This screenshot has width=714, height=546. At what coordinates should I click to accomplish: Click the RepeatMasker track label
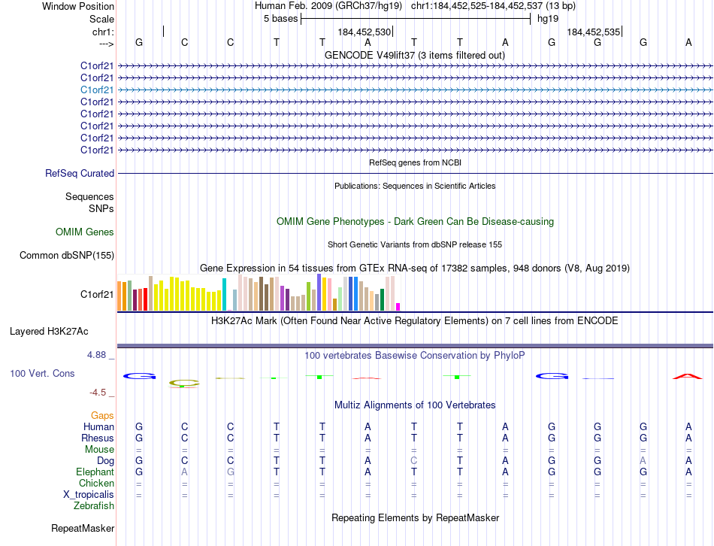tap(83, 528)
